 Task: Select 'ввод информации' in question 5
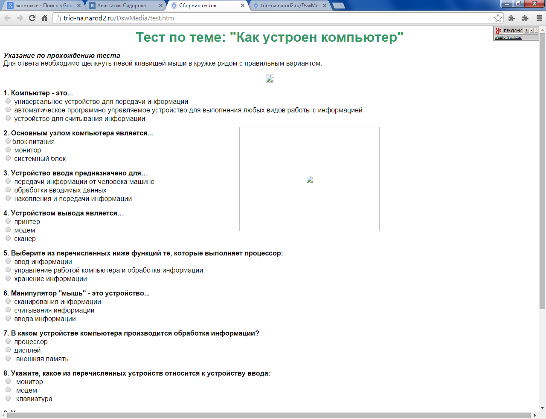(x=8, y=261)
